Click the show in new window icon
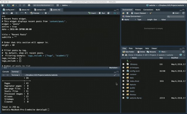This screenshot has width=187, height=114. [x=11, y=13]
